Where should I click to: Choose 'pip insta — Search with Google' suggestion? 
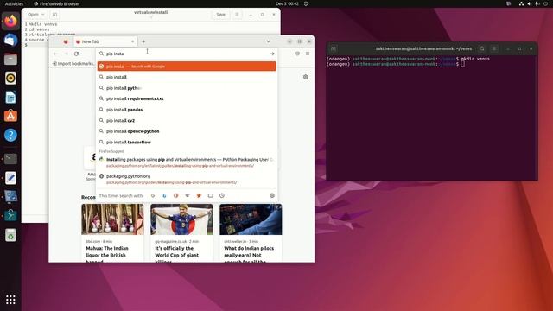tap(187, 67)
